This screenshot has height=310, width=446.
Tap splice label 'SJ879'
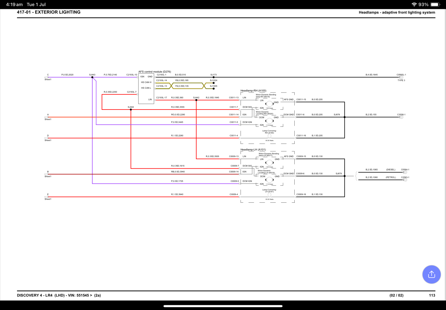(x=339, y=173)
